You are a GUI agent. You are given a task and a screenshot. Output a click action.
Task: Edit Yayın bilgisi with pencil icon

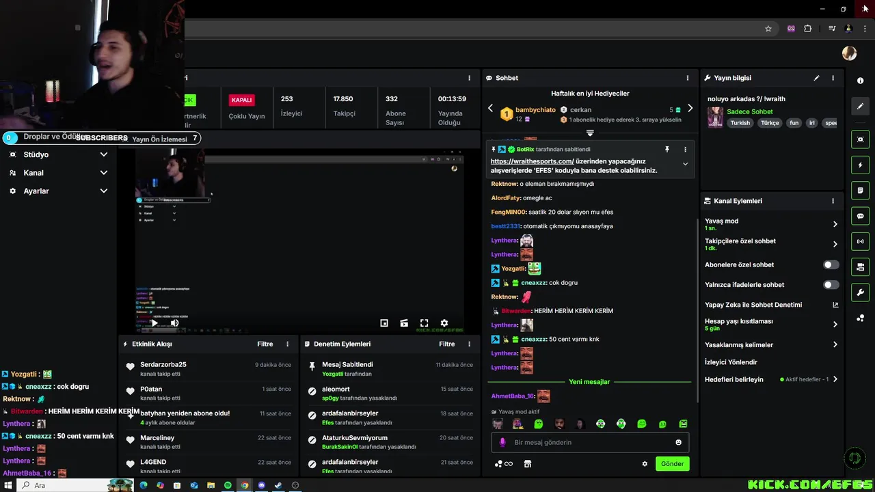point(816,78)
